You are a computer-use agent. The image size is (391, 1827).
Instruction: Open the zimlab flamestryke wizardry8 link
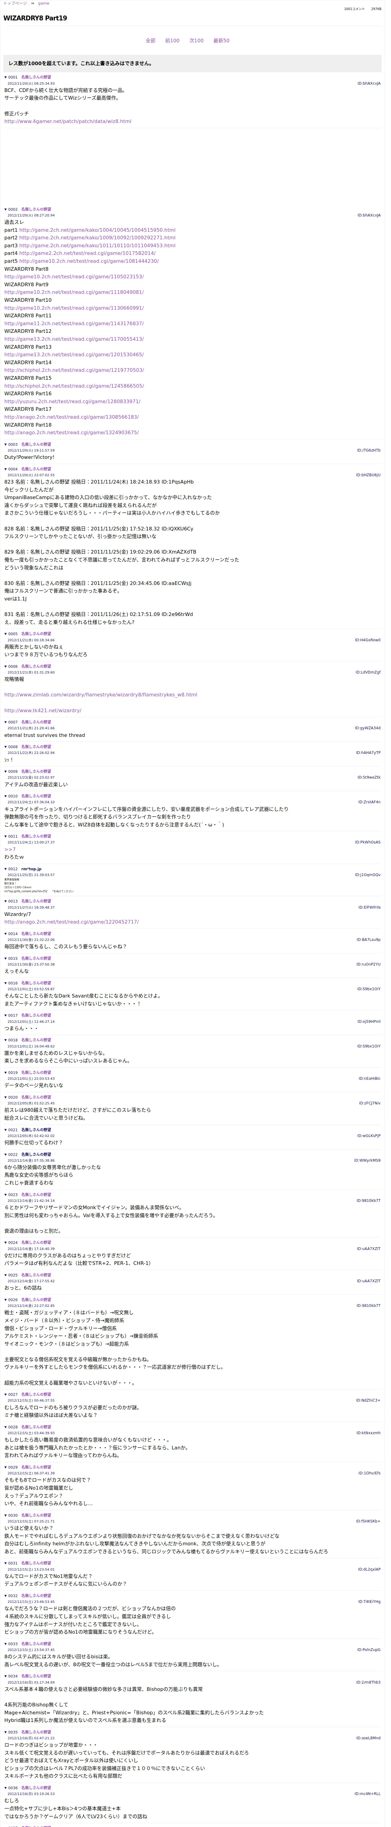click(101, 695)
